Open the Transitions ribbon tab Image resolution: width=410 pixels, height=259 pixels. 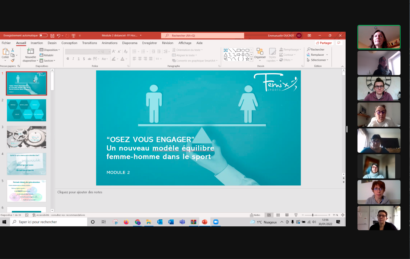coord(89,43)
